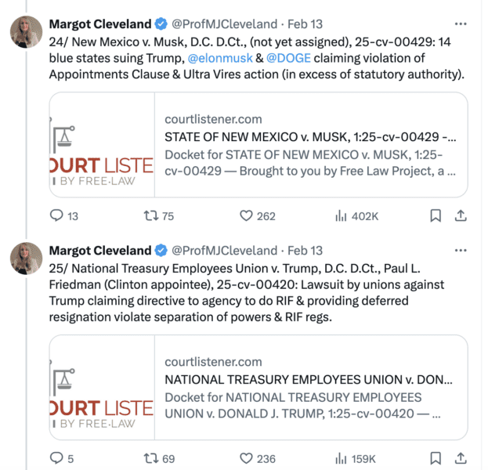Open Margot Cleveland's avatar on first tweet

click(27, 32)
